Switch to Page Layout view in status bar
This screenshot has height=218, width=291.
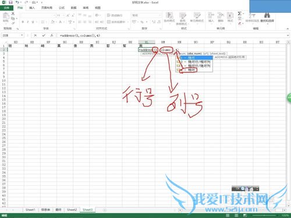[x=236, y=216]
